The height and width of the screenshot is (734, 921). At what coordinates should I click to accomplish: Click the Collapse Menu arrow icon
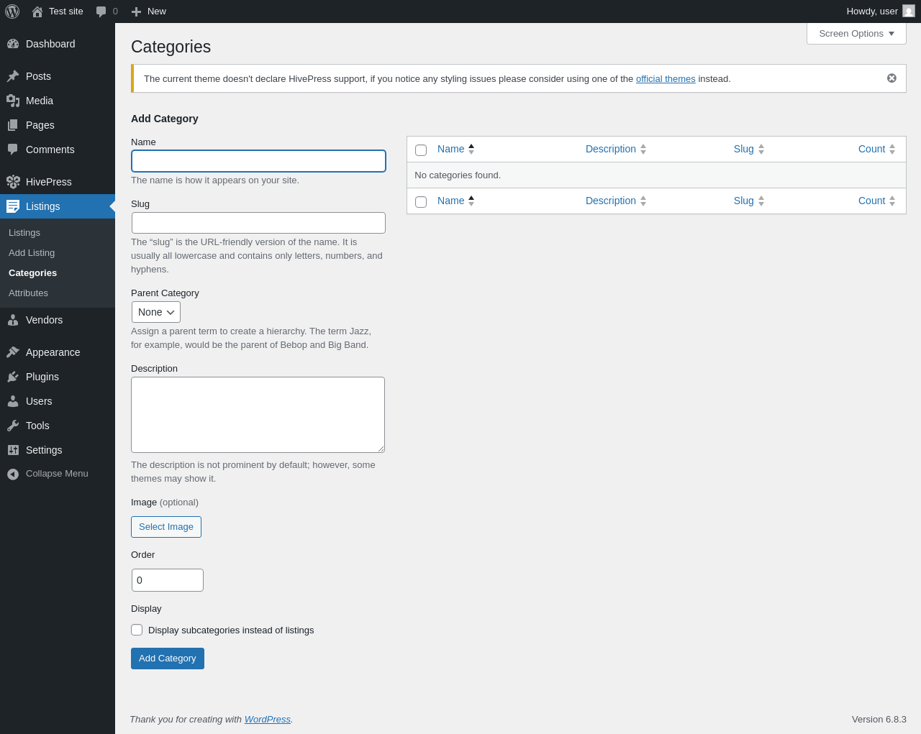13,474
